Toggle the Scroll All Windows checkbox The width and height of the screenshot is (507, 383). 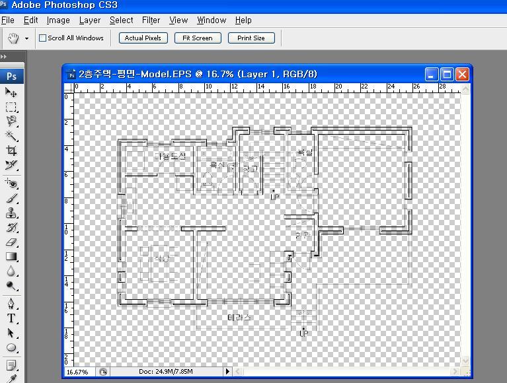(x=42, y=38)
